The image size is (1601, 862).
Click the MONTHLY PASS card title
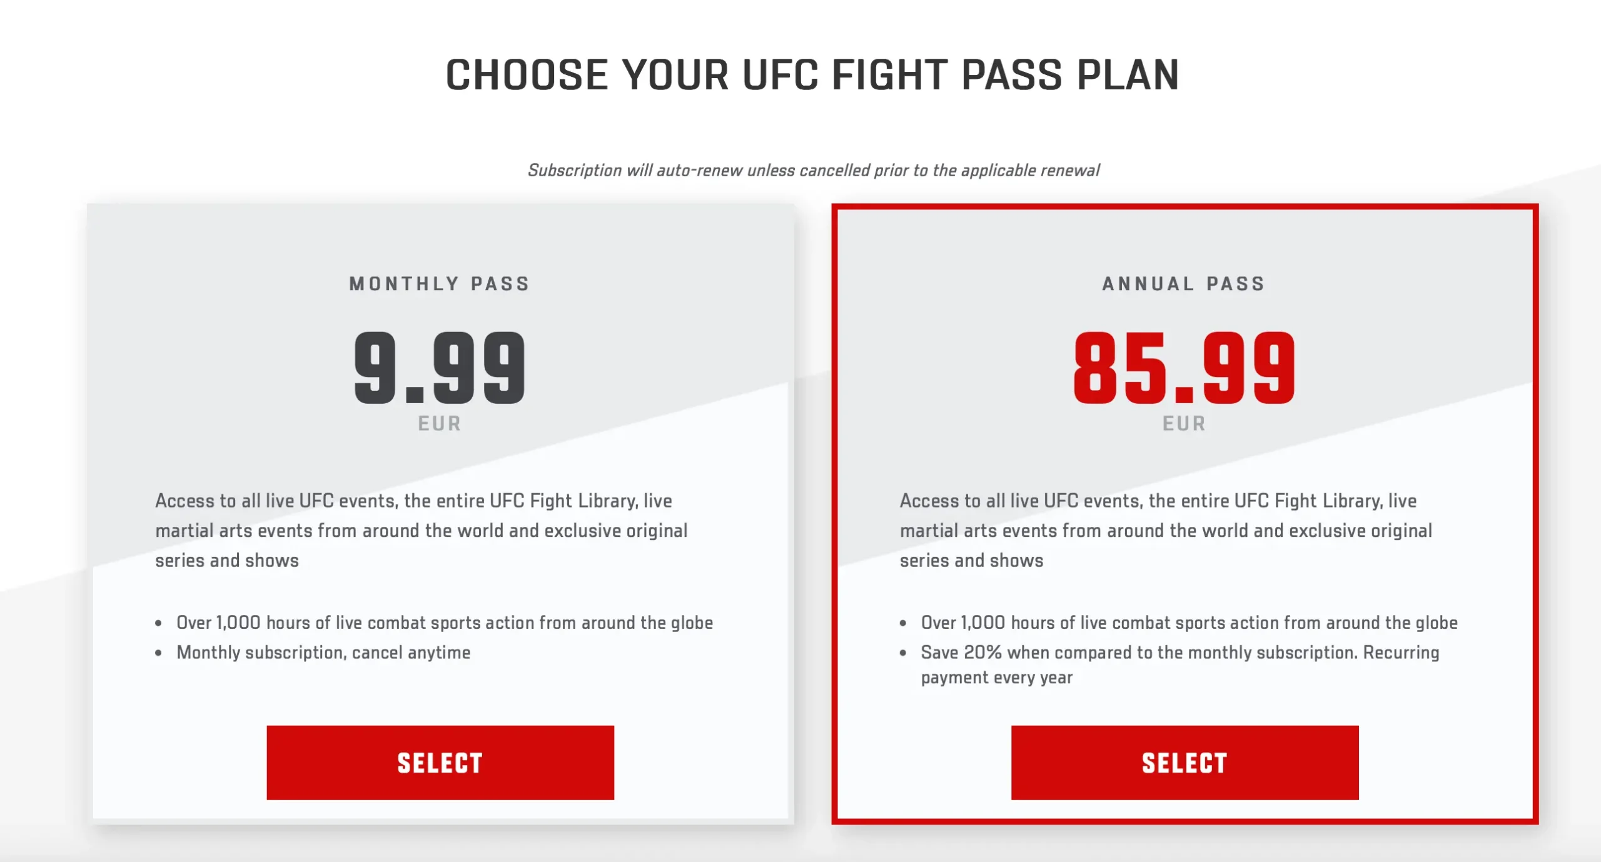pos(440,284)
